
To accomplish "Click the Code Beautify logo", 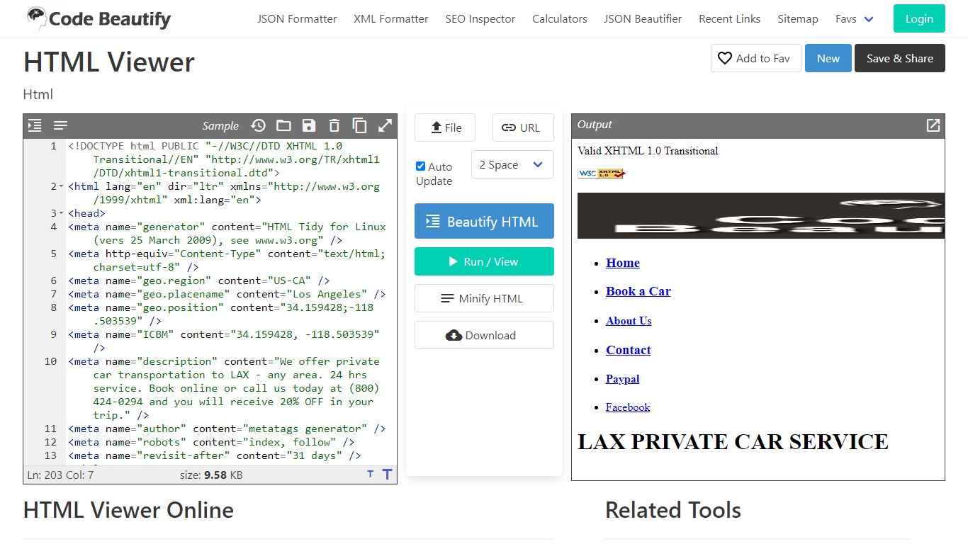I will [x=99, y=18].
